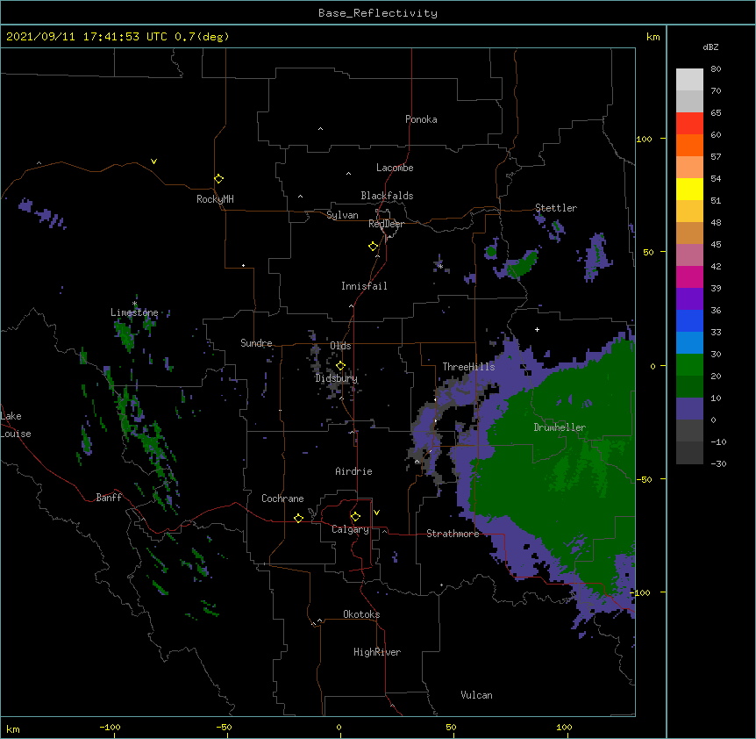Pick the purple 39-36 dBZ legend swatch
756x739 pixels.
click(x=689, y=299)
